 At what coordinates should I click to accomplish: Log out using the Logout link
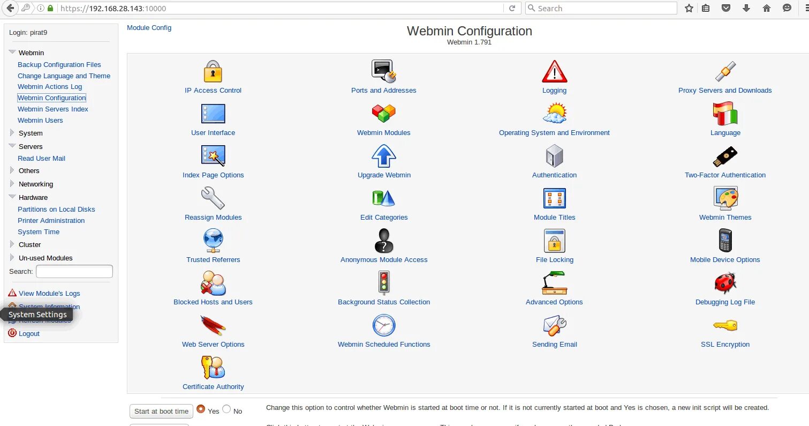(29, 333)
